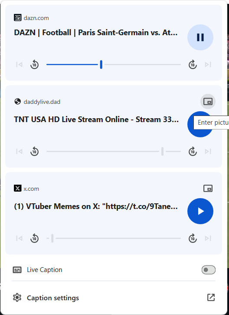Skip forward 10 seconds on TNT USA stream
This screenshot has height=315, width=229.
(193, 152)
